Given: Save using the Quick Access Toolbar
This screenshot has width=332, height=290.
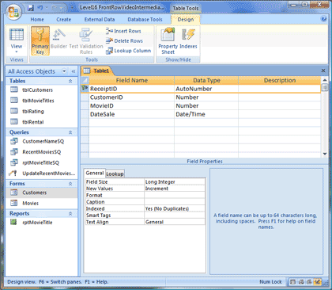Looking at the screenshot, I should [31, 8].
